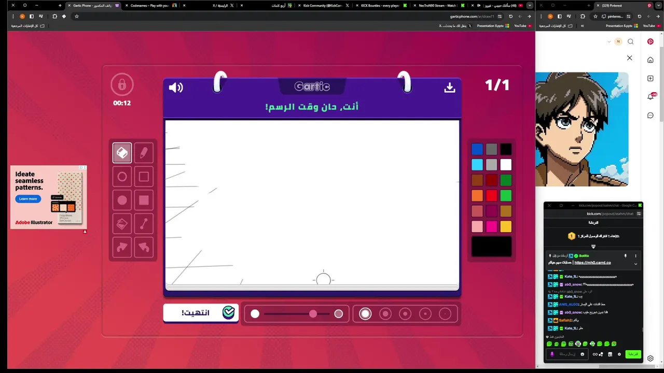
Task: Open a new tab in main browser
Action: pyautogui.click(x=60, y=5)
